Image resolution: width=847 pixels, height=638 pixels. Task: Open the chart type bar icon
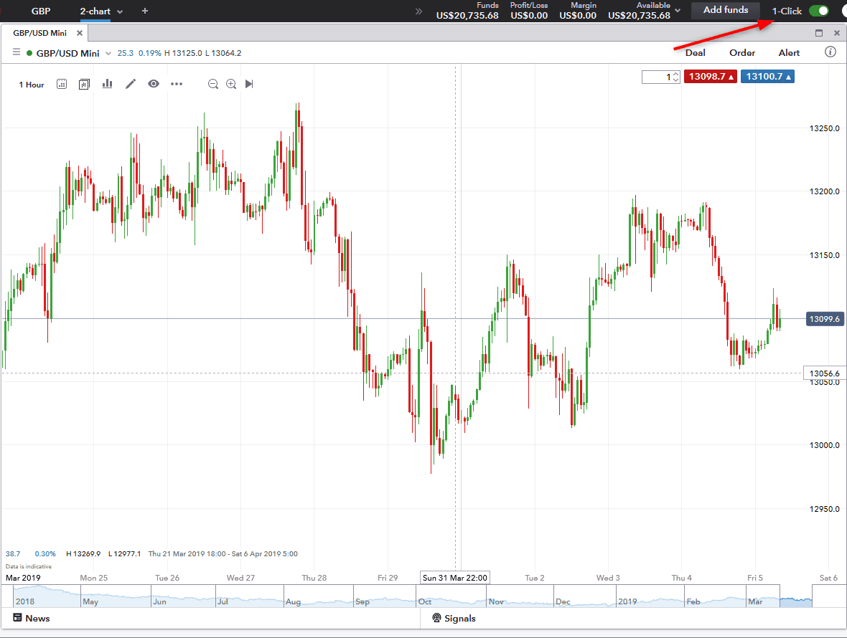click(x=107, y=84)
